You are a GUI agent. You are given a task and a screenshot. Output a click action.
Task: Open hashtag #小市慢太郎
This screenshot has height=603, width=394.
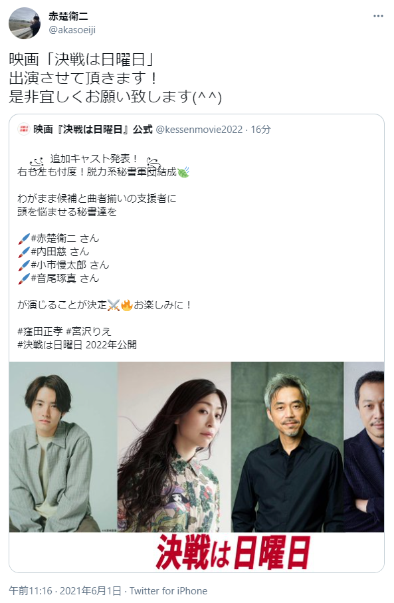click(x=58, y=265)
